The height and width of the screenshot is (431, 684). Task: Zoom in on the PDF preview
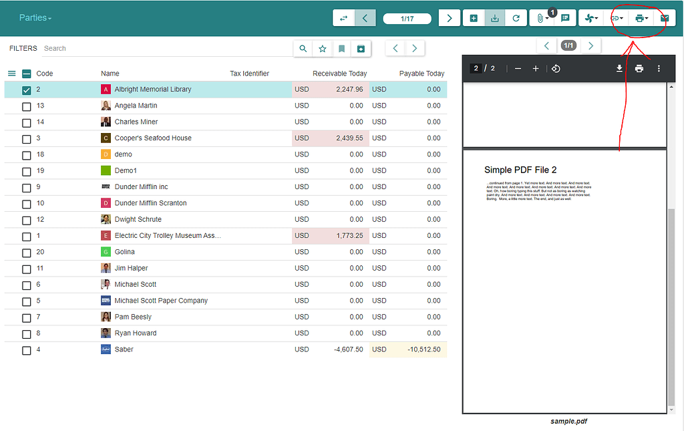(536, 68)
